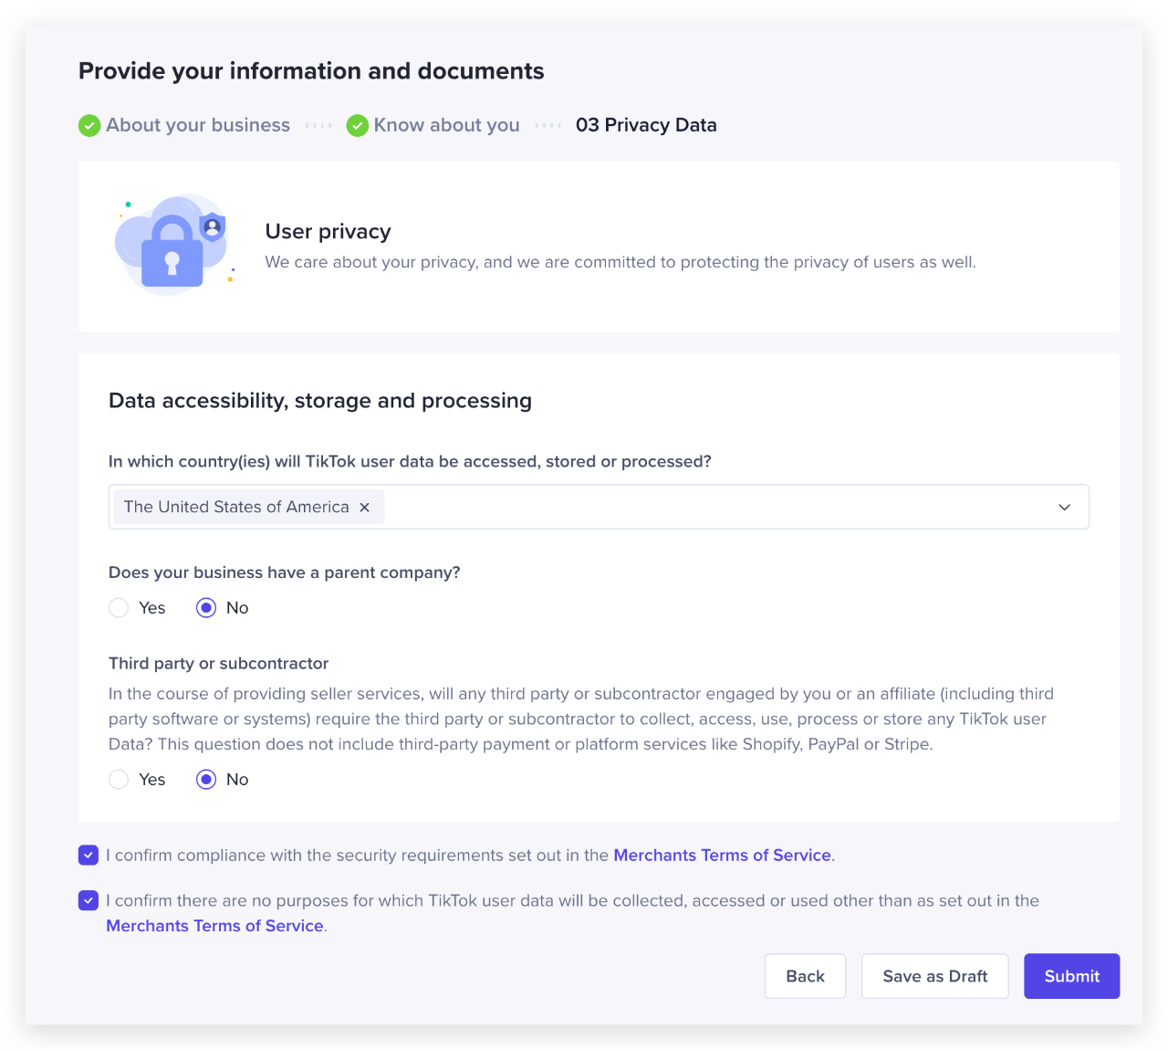1168x1050 pixels.
Task: Choose No for third party or subcontractor
Action: [x=206, y=780]
